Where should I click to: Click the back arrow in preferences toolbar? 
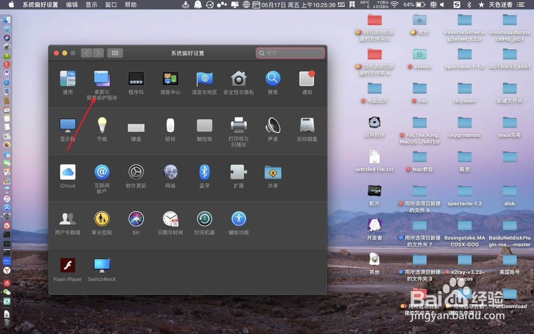click(87, 53)
